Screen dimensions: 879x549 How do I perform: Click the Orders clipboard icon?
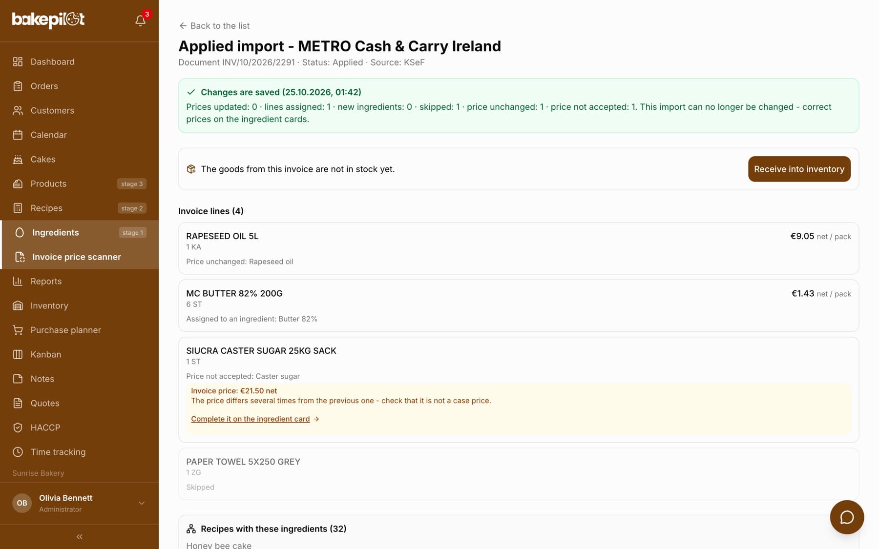click(18, 86)
